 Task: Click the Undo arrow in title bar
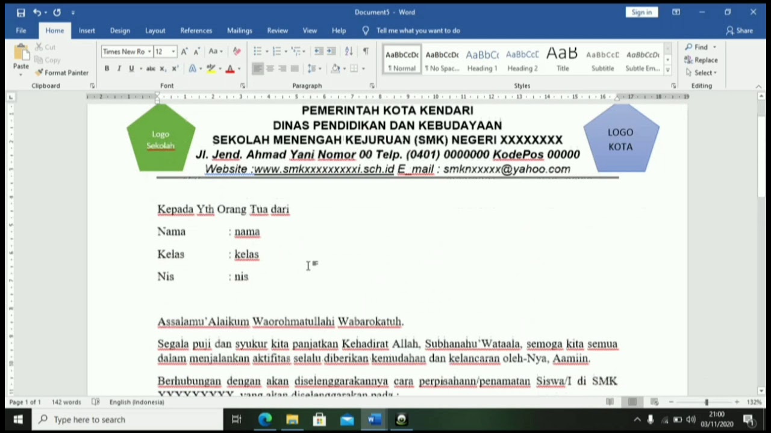tap(37, 12)
